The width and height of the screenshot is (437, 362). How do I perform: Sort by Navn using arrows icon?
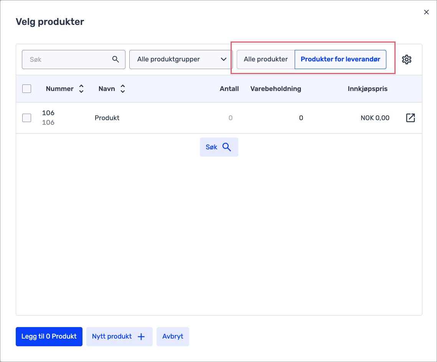123,89
